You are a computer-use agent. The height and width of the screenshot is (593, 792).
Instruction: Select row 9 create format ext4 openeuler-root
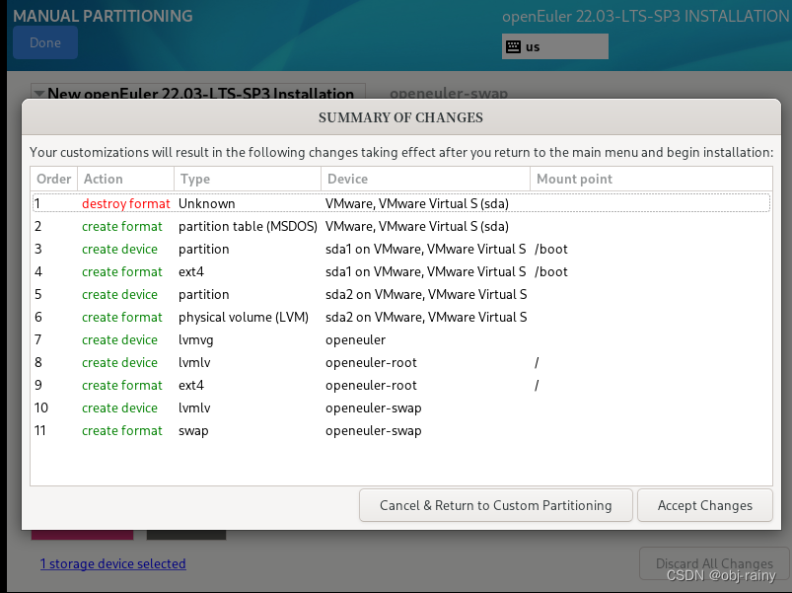pos(401,385)
